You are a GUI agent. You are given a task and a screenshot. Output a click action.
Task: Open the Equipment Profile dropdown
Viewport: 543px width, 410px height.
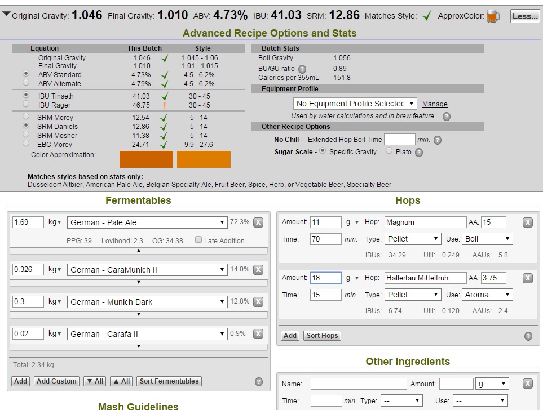[x=355, y=104]
